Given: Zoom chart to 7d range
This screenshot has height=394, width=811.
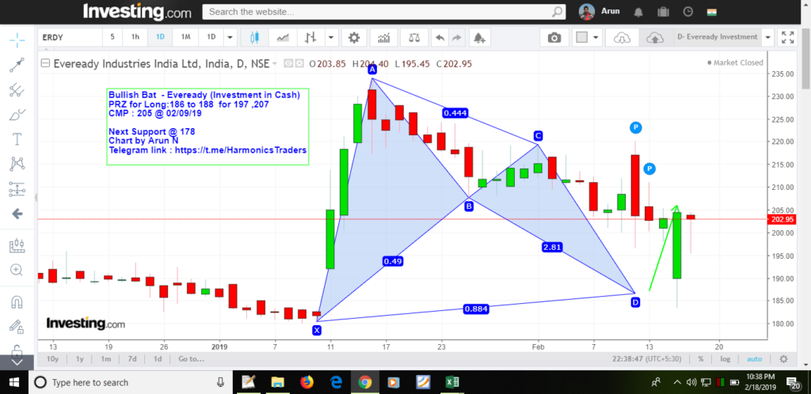Looking at the screenshot, I should (132, 359).
